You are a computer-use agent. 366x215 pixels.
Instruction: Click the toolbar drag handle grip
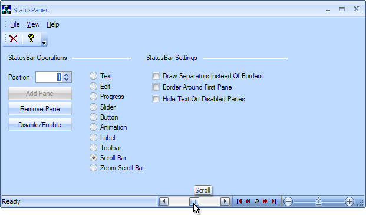[5, 39]
